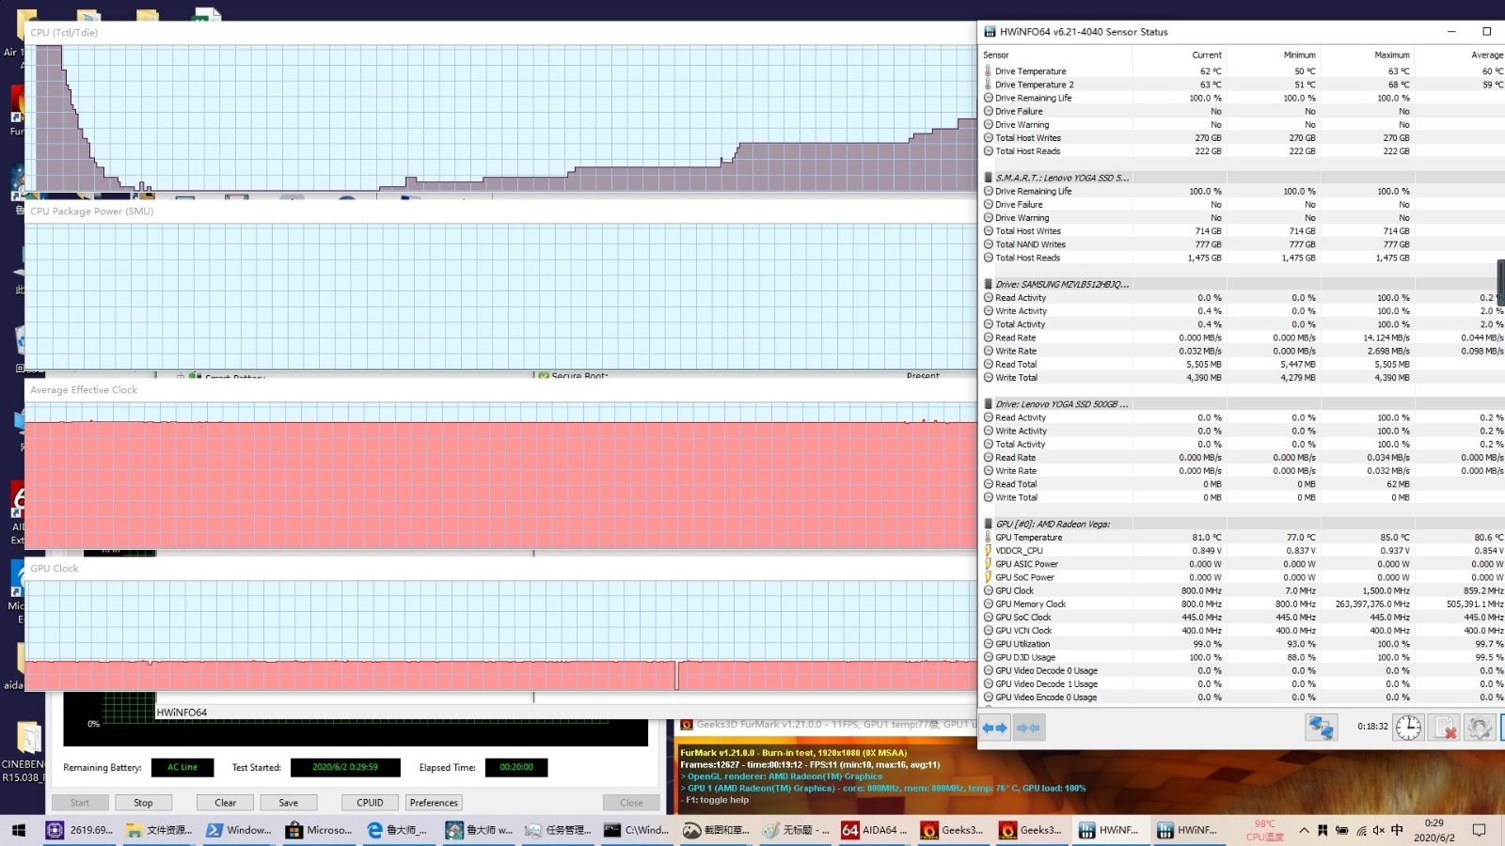The width and height of the screenshot is (1505, 846).
Task: Click the Remaining Battery AC Line field
Action: point(182,768)
